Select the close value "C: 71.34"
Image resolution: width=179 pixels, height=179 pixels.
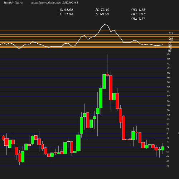pos(66,14)
